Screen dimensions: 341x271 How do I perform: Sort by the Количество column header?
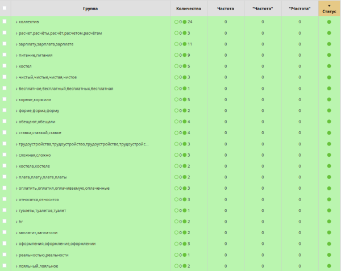point(189,9)
